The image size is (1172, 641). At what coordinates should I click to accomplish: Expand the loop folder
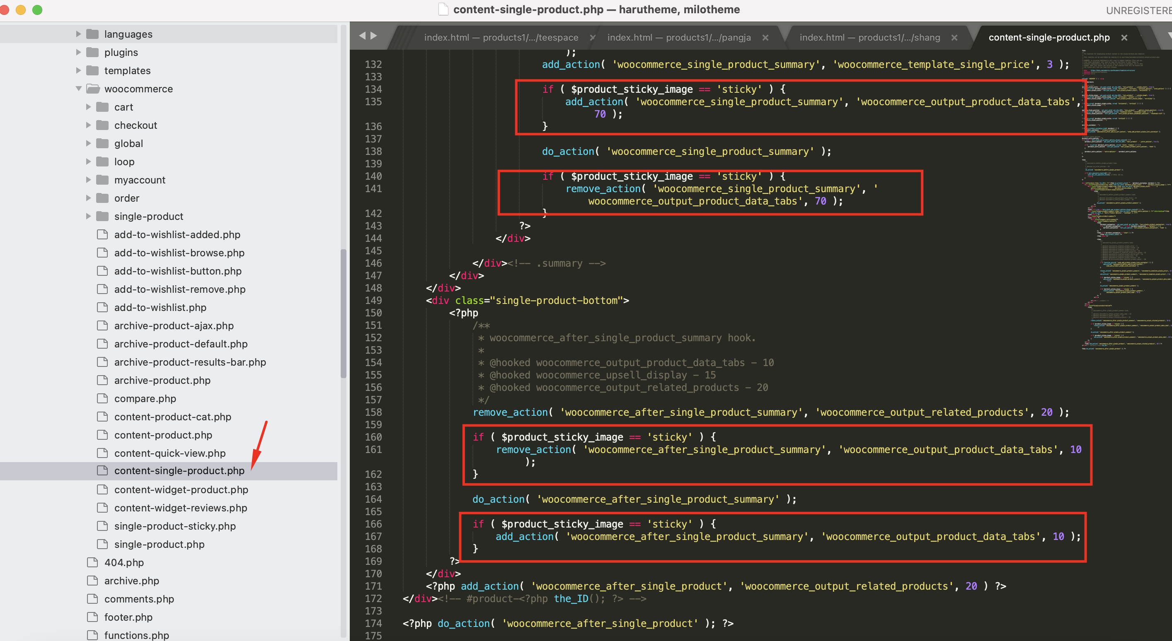click(88, 161)
